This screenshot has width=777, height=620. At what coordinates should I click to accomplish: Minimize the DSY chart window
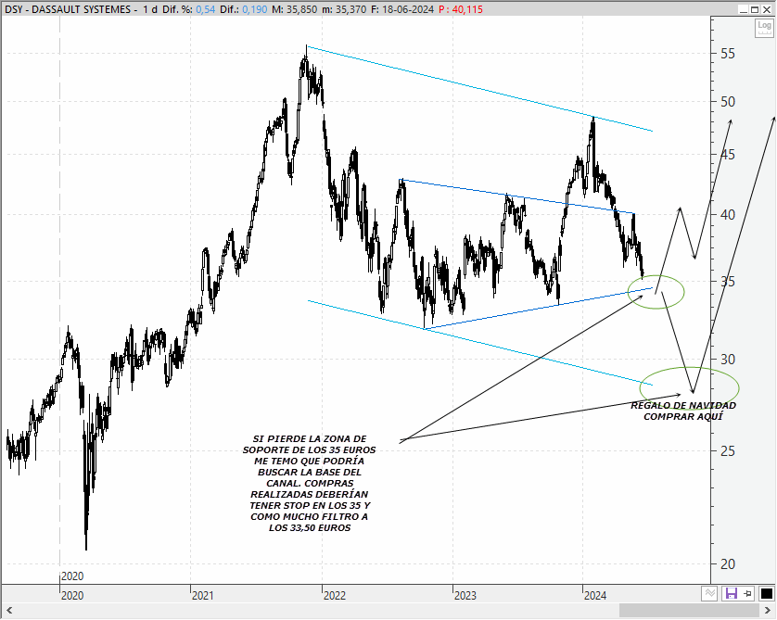tap(743, 9)
